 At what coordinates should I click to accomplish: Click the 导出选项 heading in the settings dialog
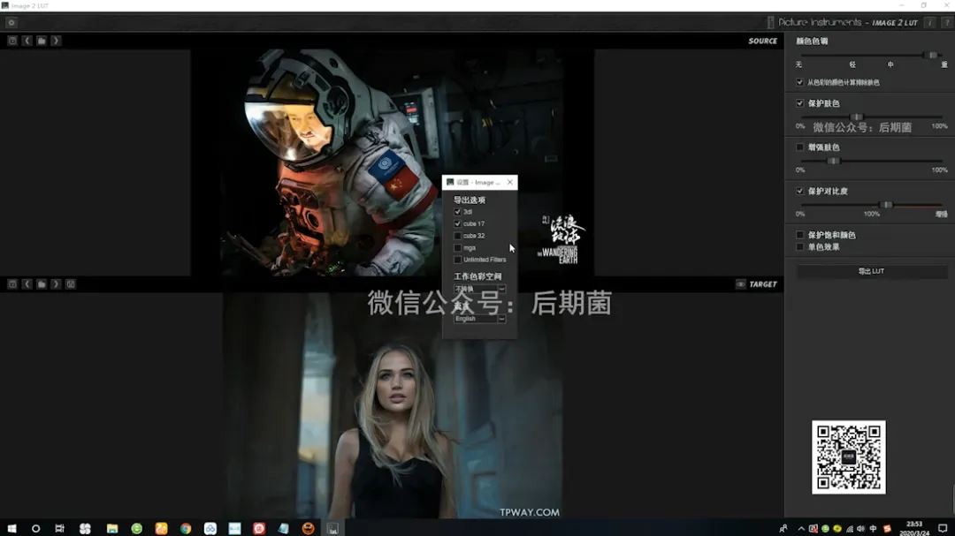pyautogui.click(x=470, y=200)
